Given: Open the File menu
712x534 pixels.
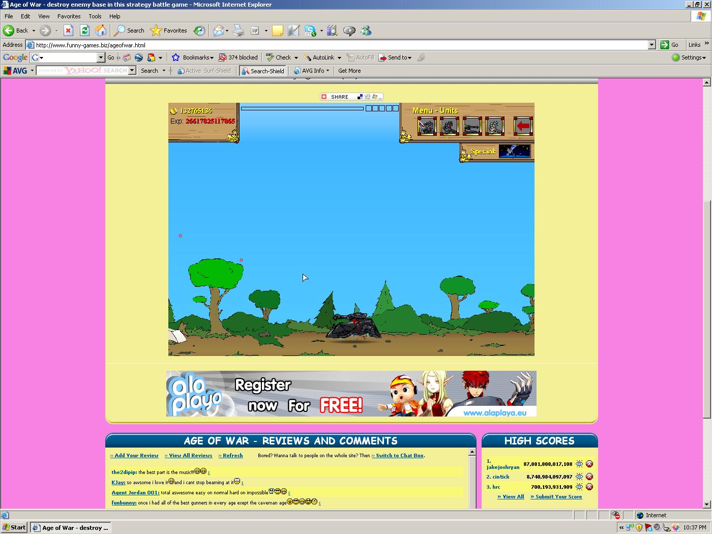Looking at the screenshot, I should click(x=9, y=16).
